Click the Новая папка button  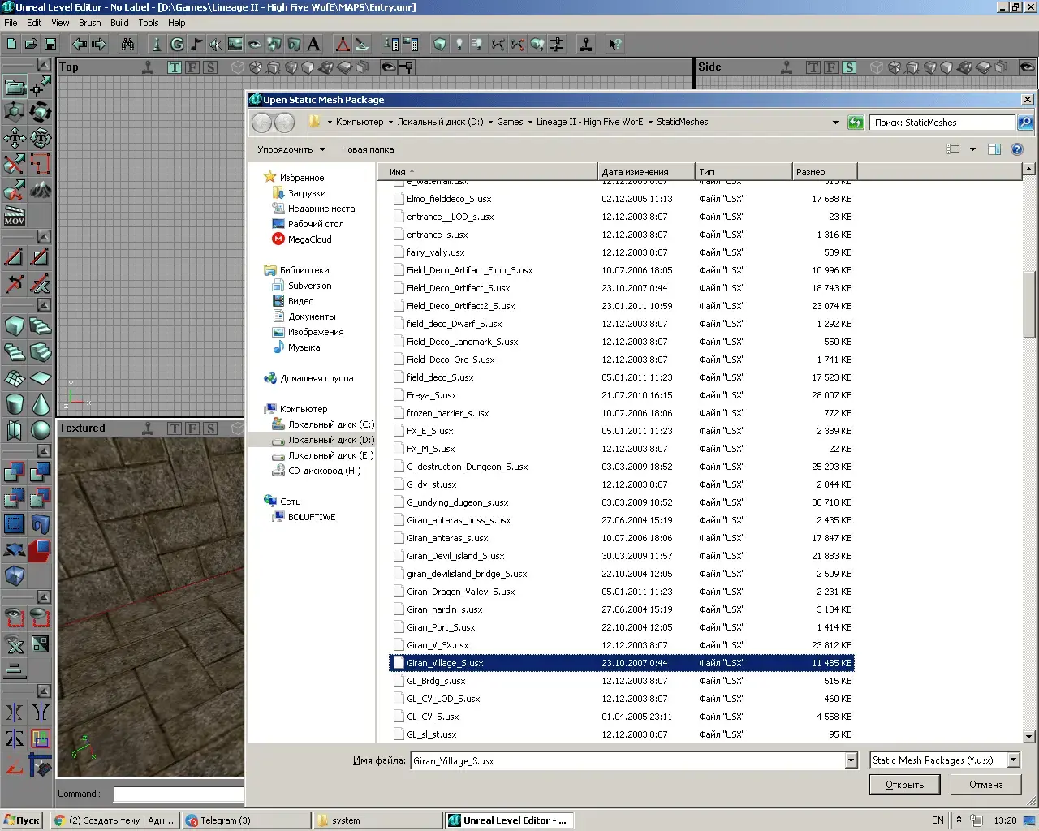click(368, 149)
